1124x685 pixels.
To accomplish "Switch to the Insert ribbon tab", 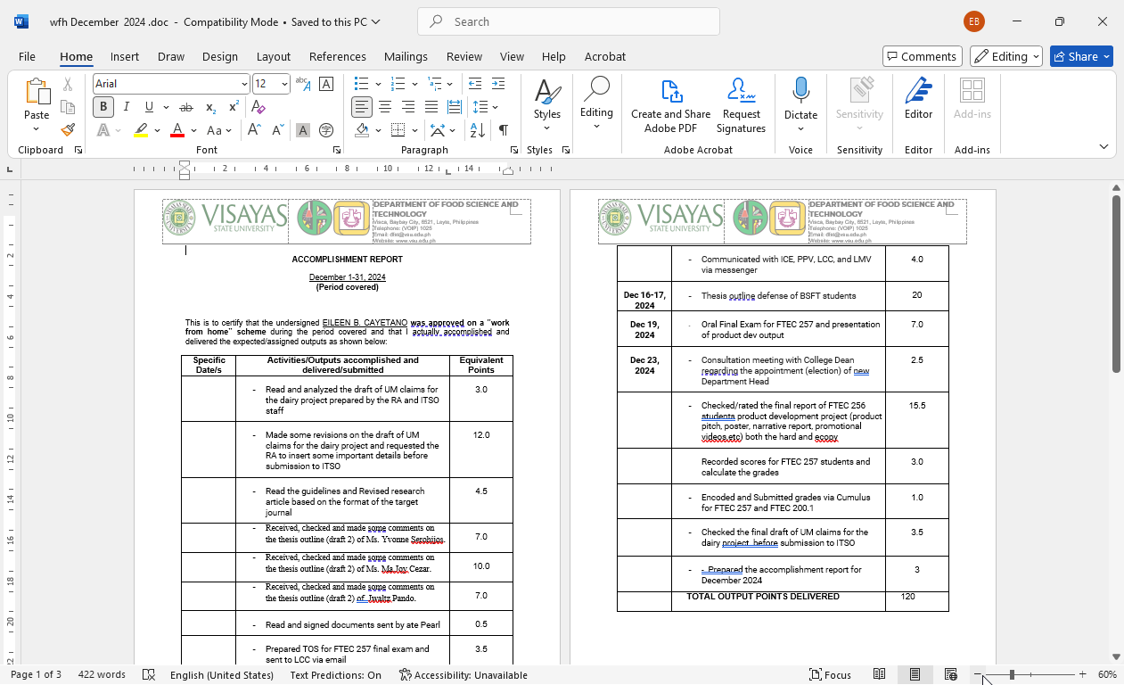I will coord(125,56).
